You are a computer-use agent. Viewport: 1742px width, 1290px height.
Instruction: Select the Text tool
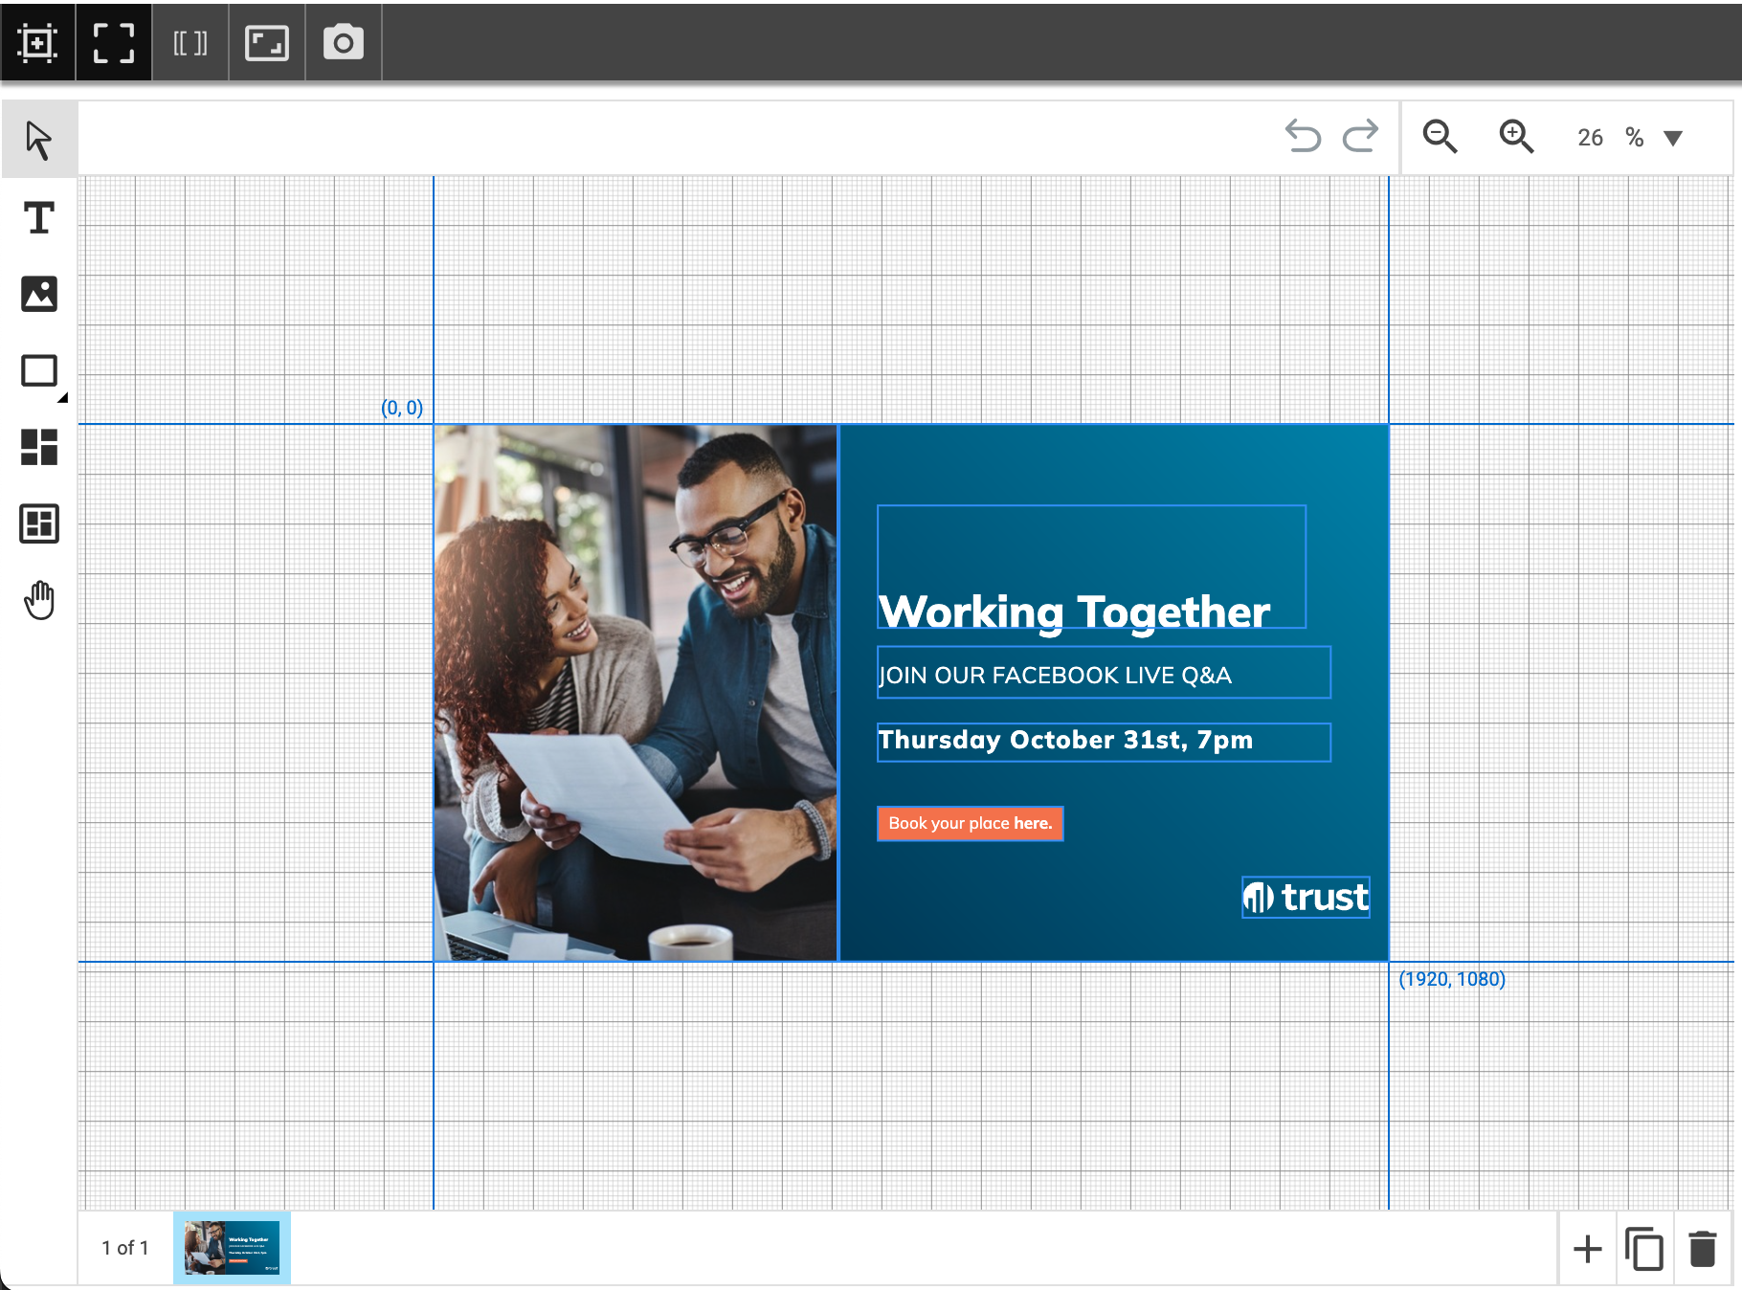tap(38, 218)
